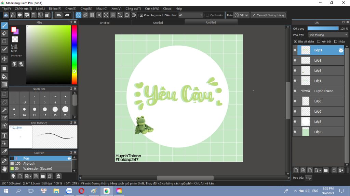The height and width of the screenshot is (196, 350).
Task: Click the cloud save icon in toolbar
Action: coord(6,15)
